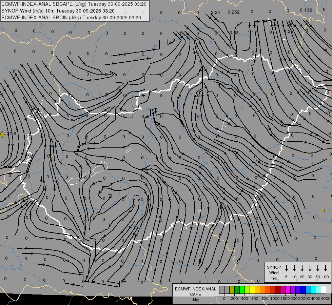The height and width of the screenshot is (305, 332).
Task: Click the blue 2500 J/kg CAPE swatch
Action: (303, 290)
